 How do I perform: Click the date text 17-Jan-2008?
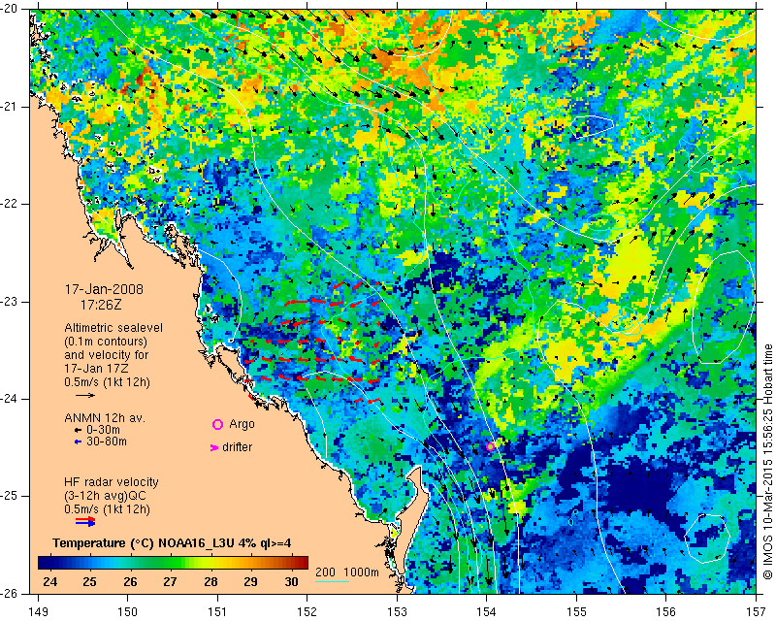pyautogui.click(x=104, y=289)
